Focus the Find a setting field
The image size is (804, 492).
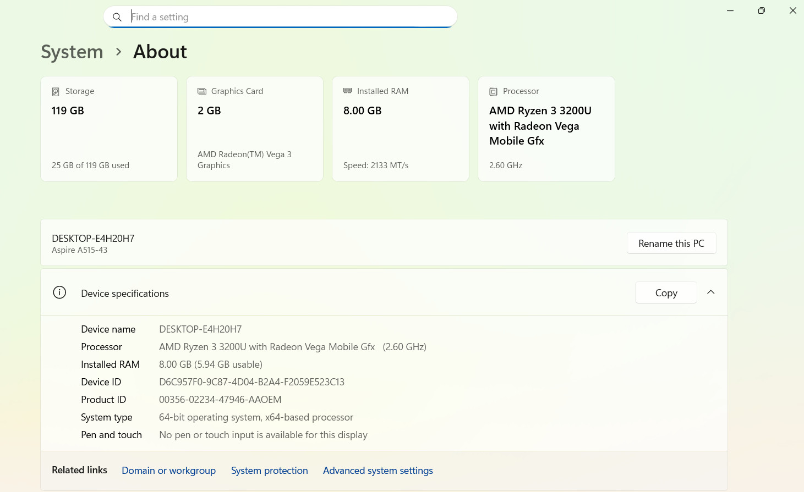(x=280, y=17)
